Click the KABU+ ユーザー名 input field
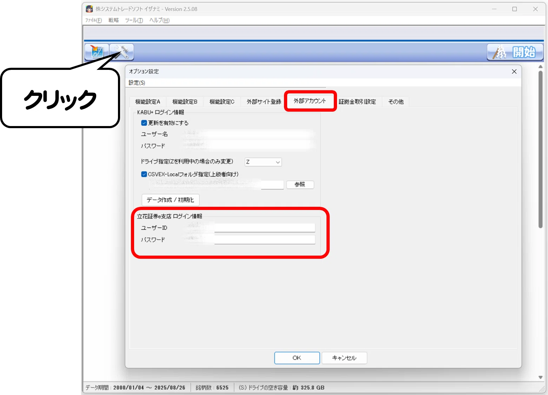Image resolution: width=548 pixels, height=395 pixels. [248, 134]
